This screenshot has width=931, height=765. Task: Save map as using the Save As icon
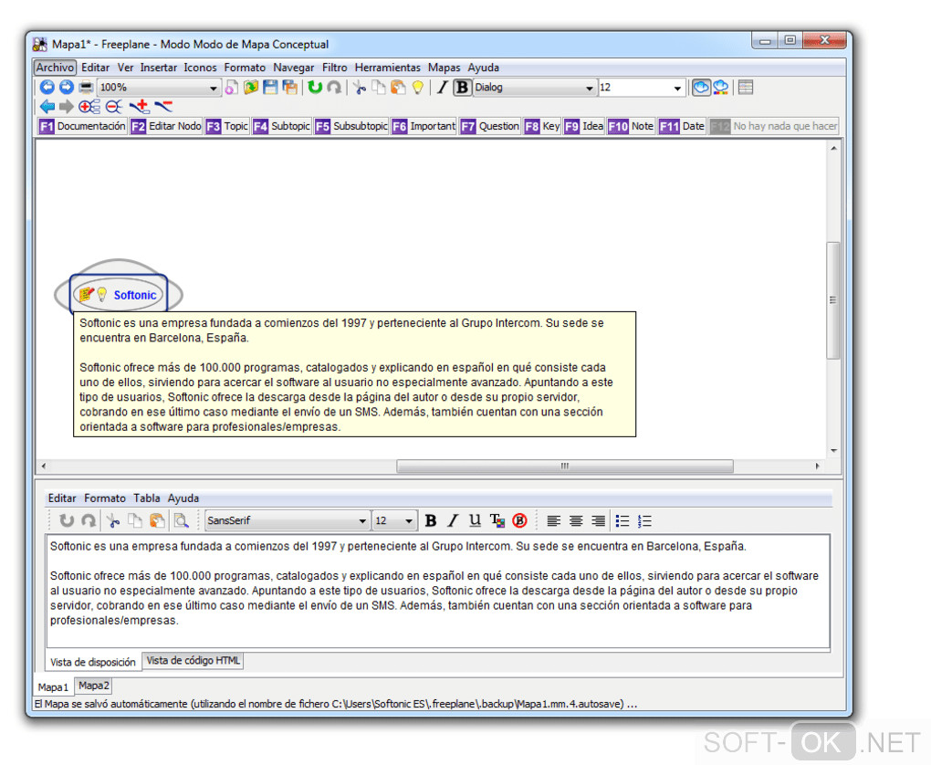click(289, 88)
